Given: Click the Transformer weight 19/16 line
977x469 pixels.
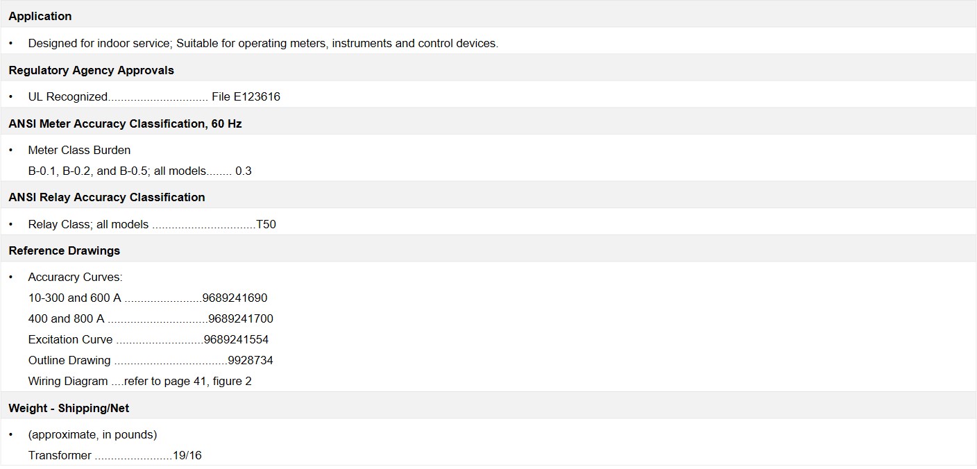Looking at the screenshot, I should pyautogui.click(x=114, y=455).
